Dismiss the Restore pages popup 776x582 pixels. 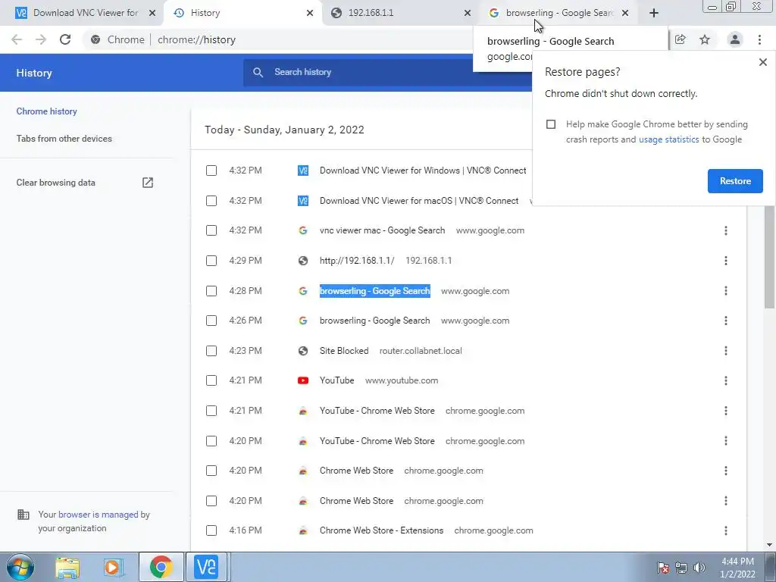coord(762,62)
